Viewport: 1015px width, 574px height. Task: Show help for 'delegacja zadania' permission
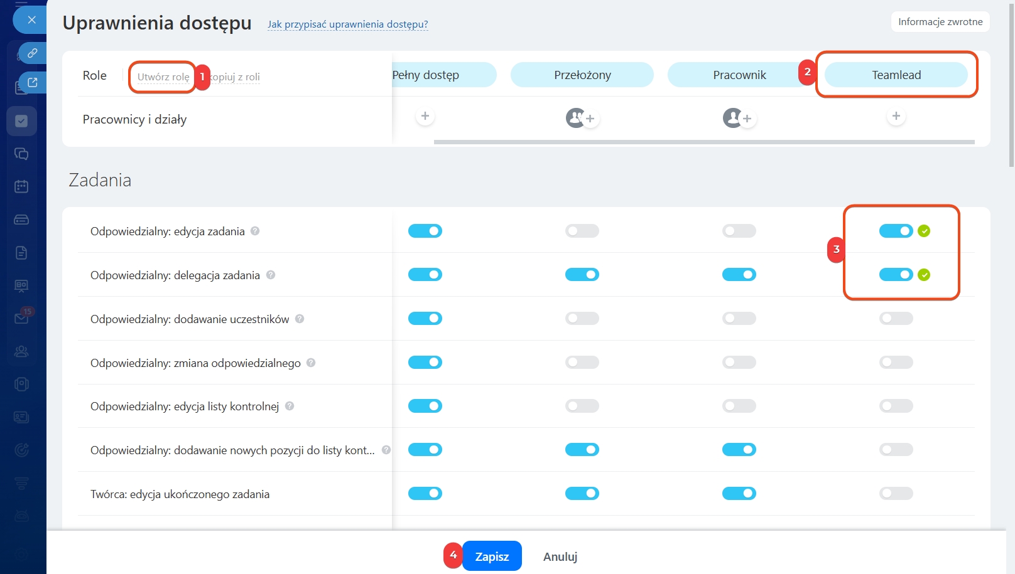271,275
